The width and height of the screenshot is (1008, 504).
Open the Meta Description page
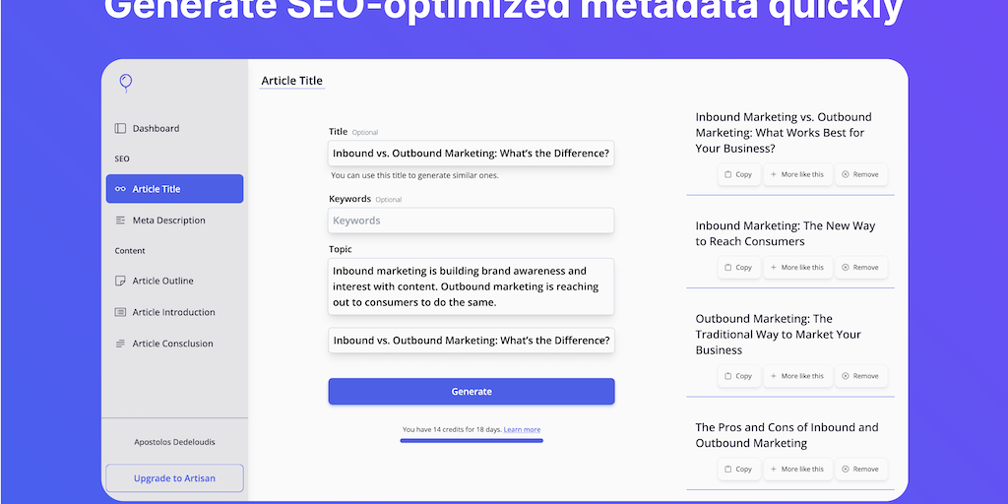[168, 220]
